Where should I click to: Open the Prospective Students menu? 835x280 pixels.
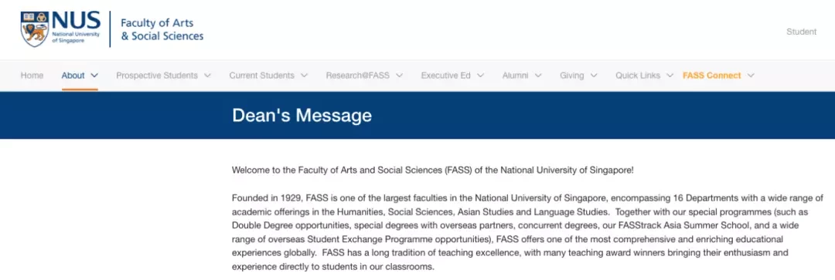point(156,76)
